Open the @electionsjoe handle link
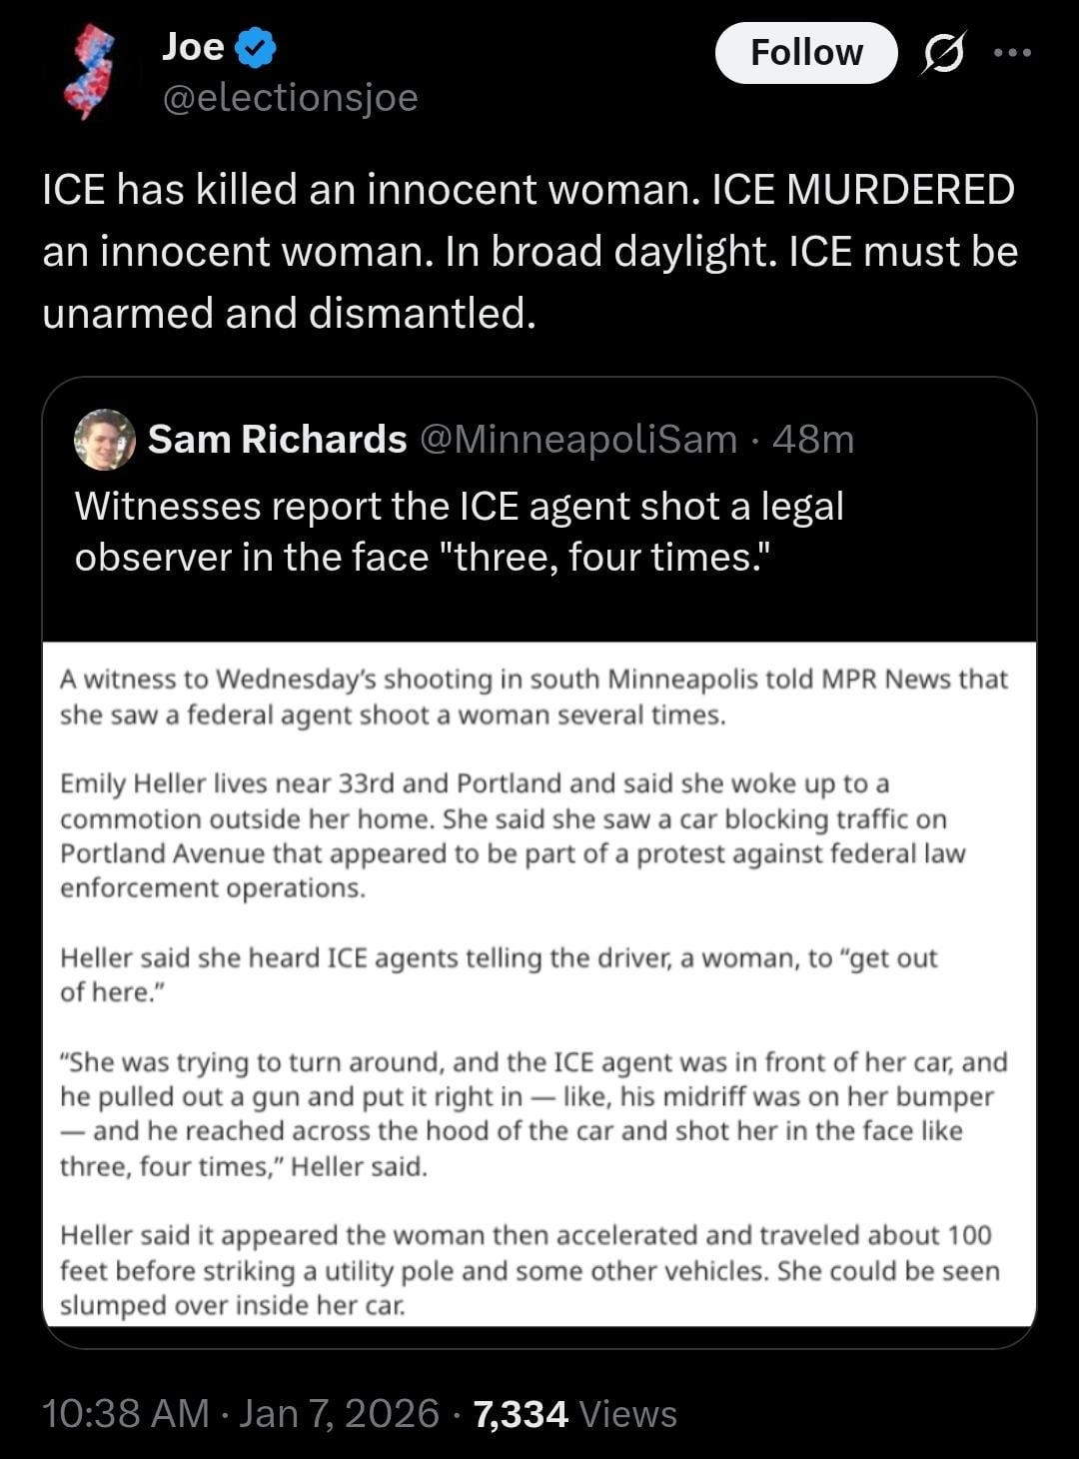 point(290,98)
